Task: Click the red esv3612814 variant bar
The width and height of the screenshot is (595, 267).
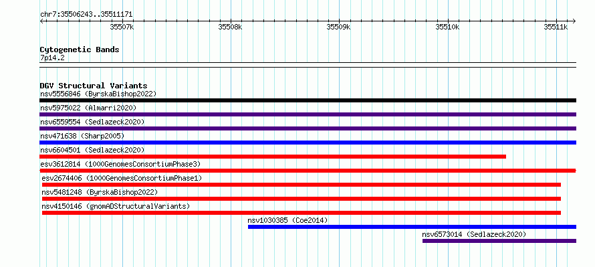Action: 308,171
